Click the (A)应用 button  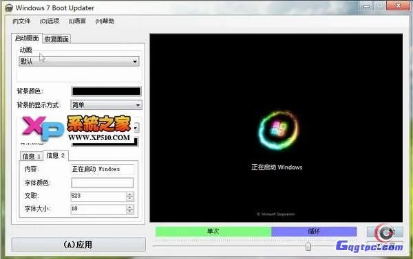point(78,245)
